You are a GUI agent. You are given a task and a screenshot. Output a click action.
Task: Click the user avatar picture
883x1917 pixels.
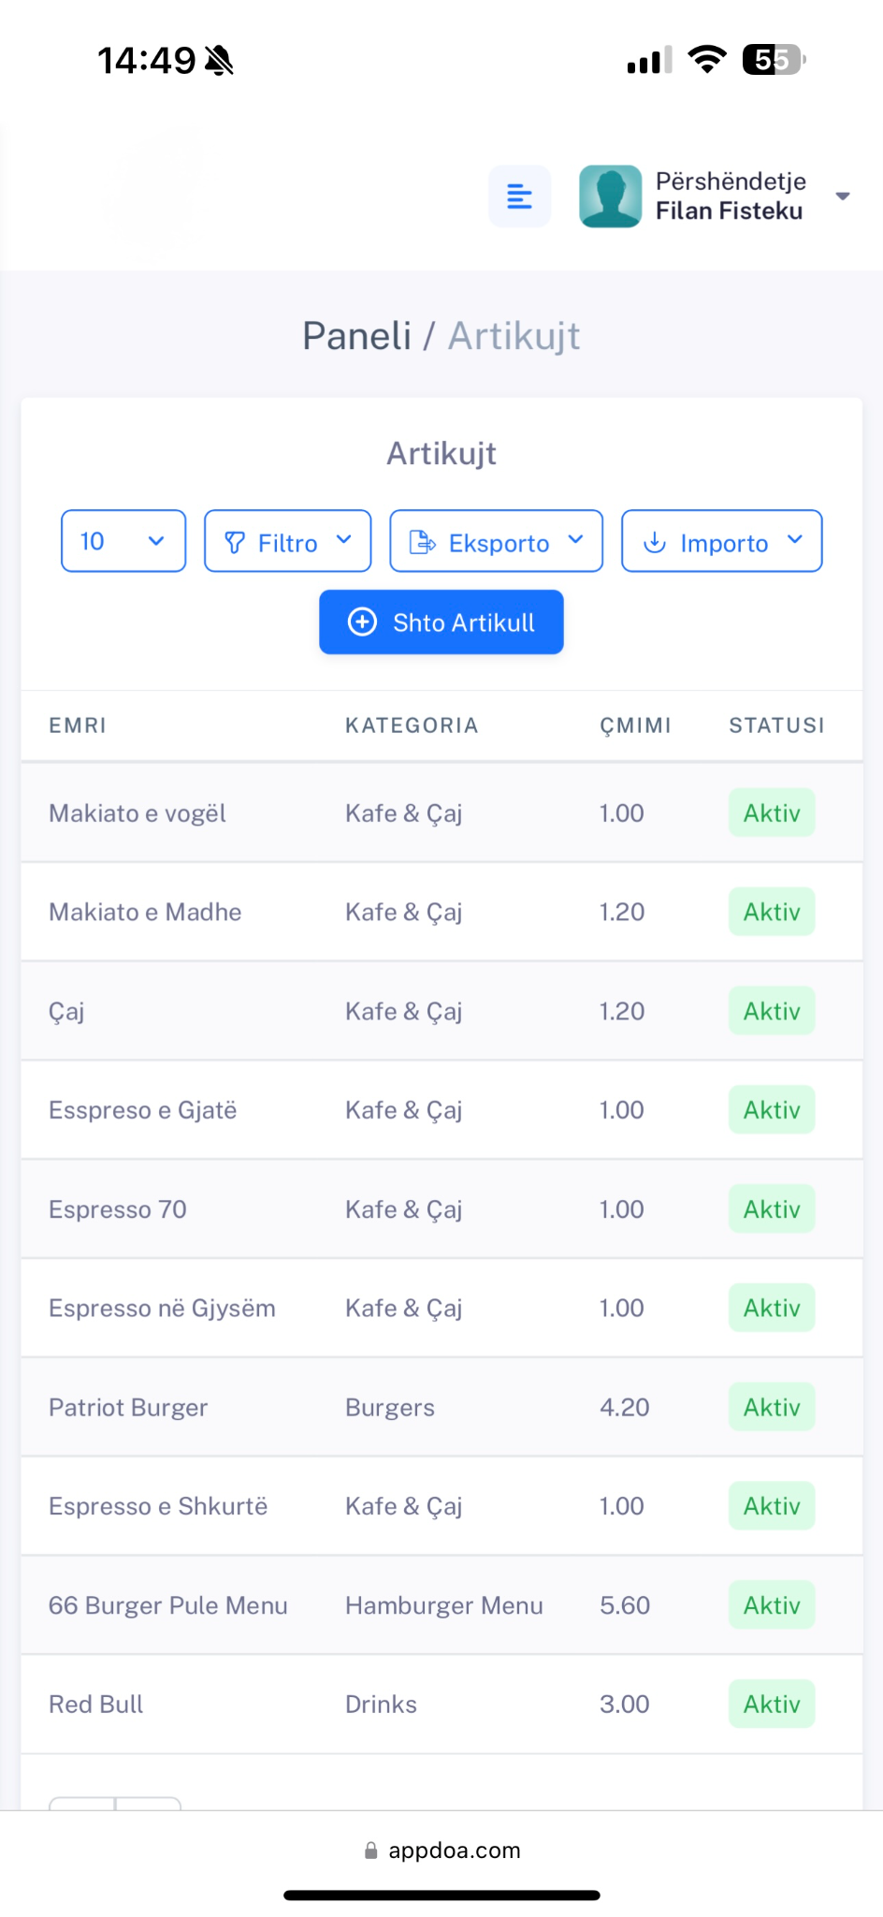point(610,197)
